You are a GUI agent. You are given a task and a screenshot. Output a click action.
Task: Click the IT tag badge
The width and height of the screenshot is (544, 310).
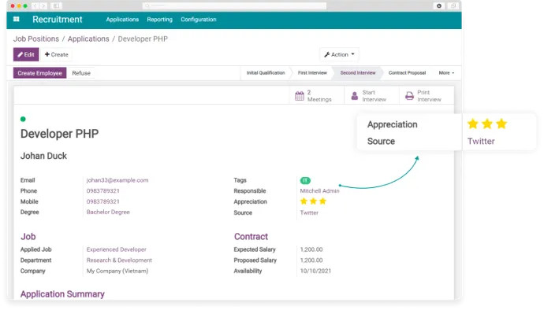(x=305, y=180)
